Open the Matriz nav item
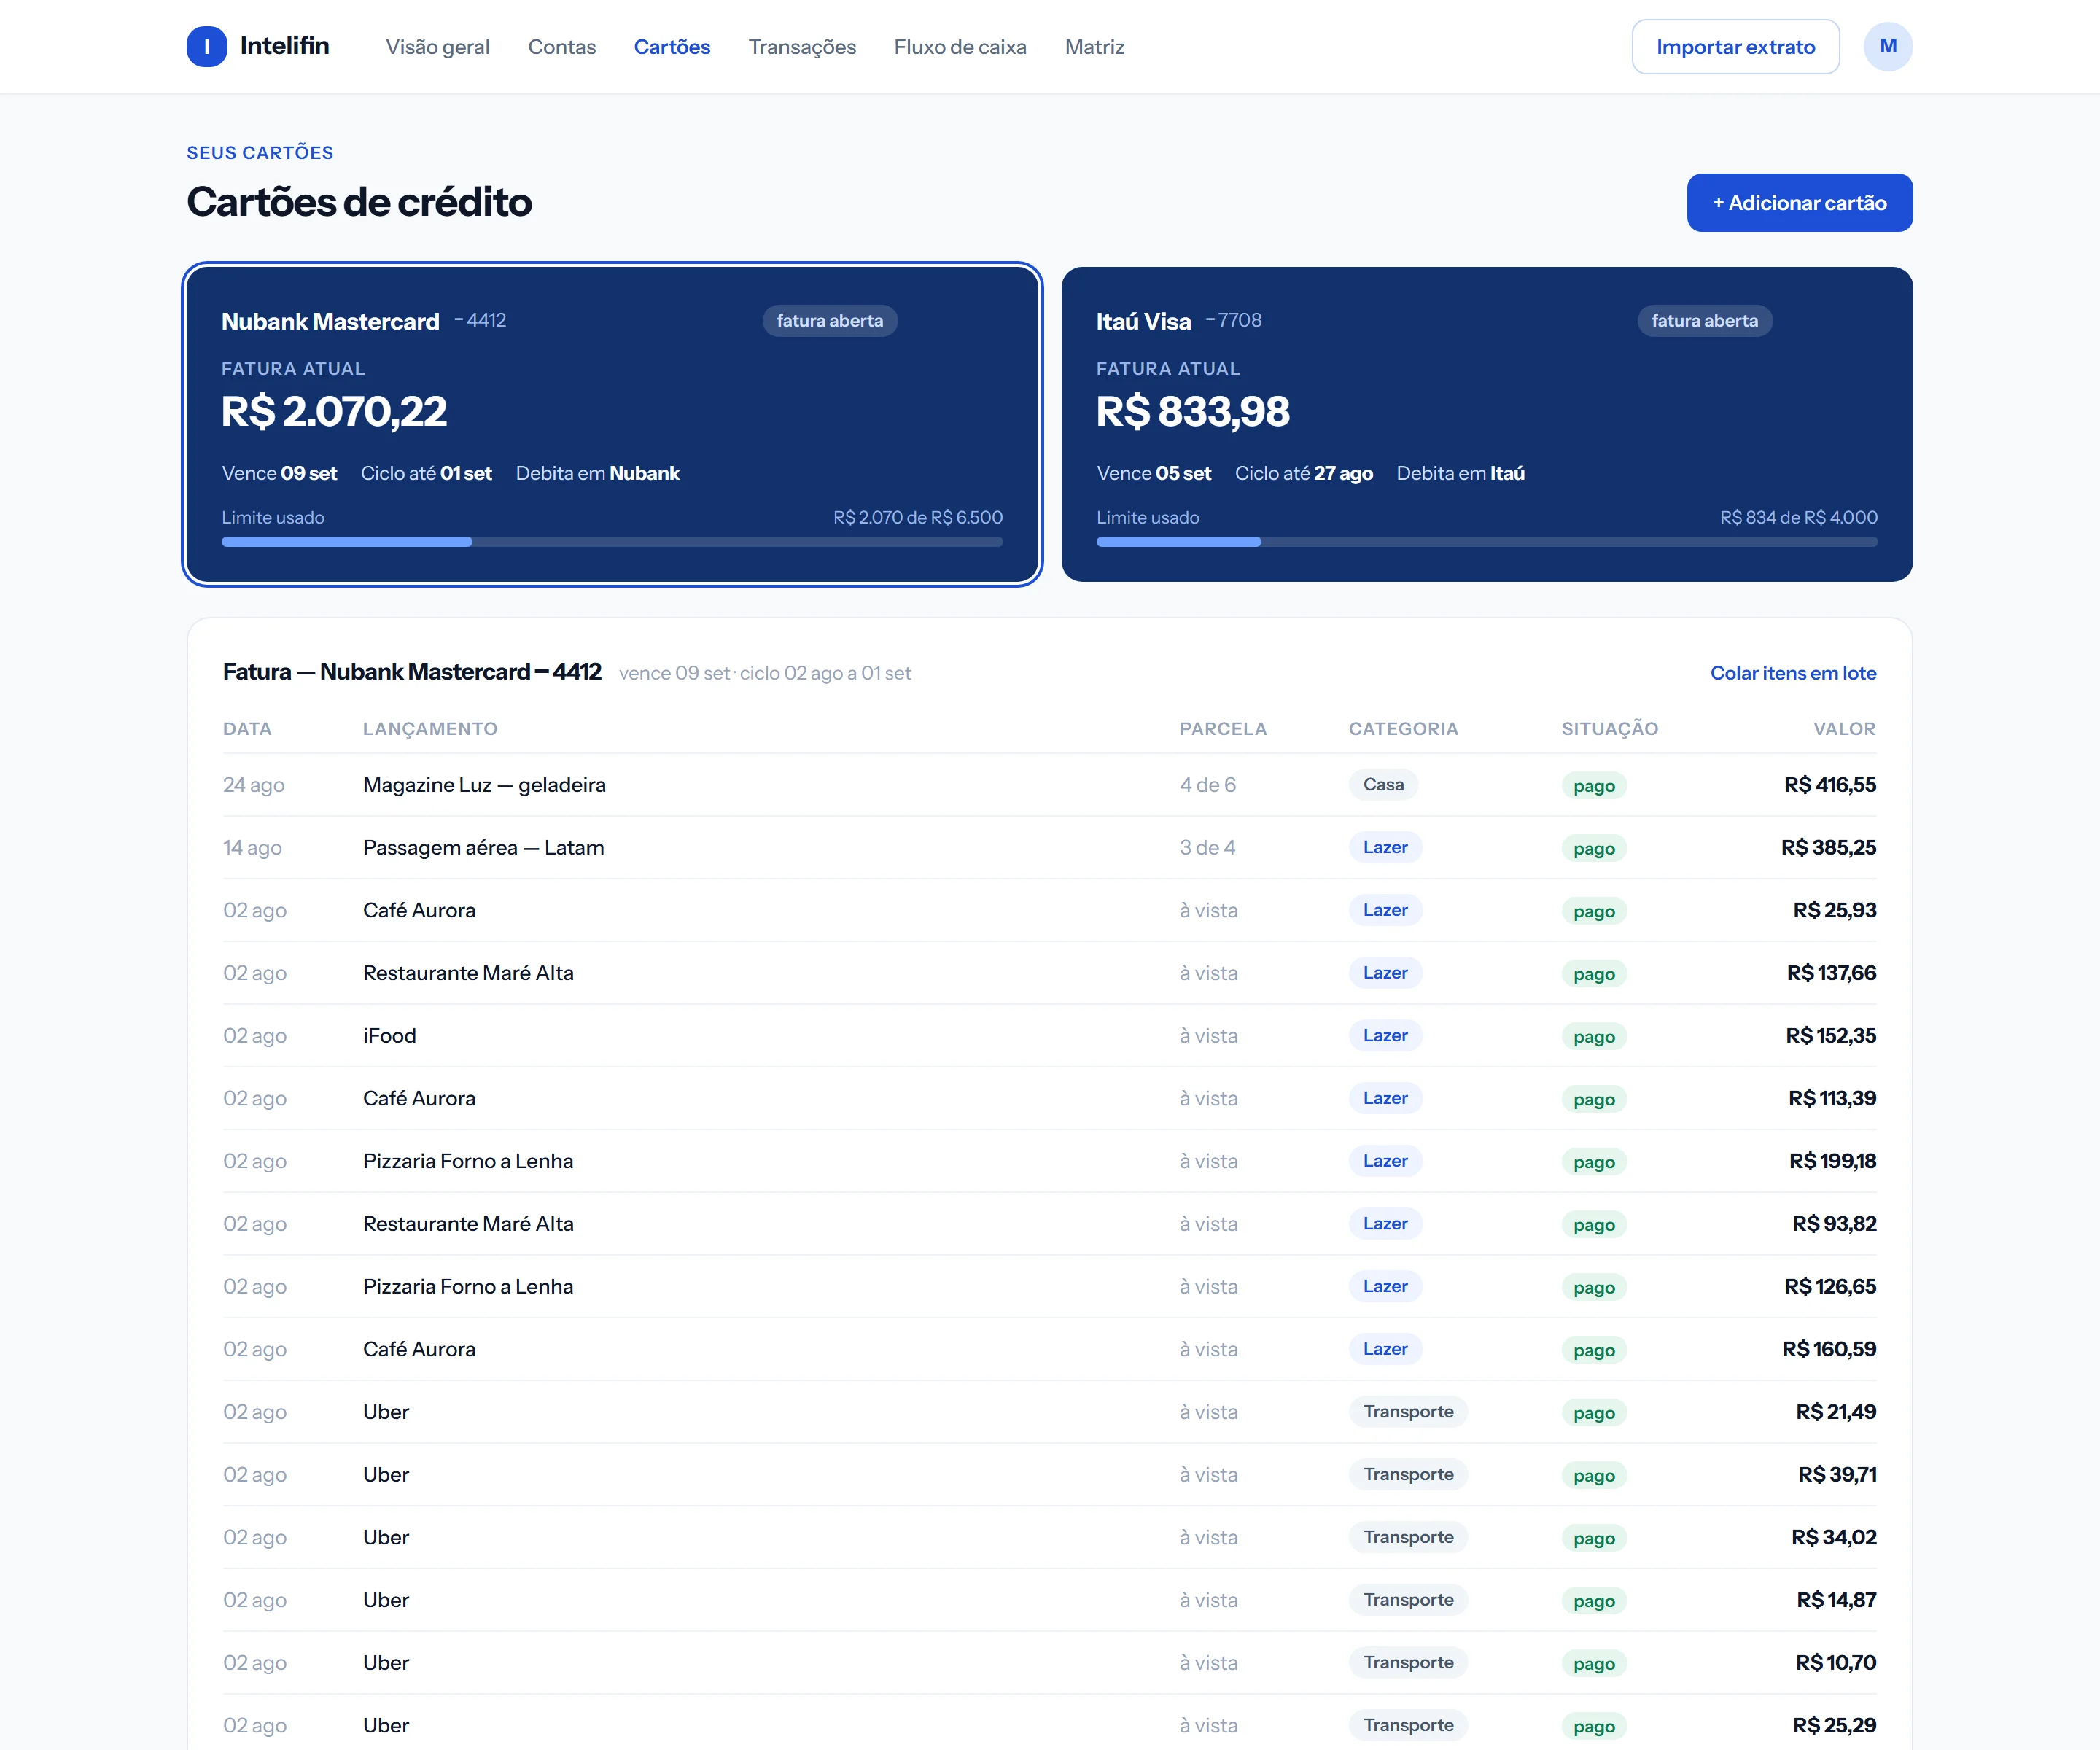 pyautogui.click(x=1094, y=47)
